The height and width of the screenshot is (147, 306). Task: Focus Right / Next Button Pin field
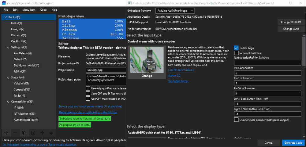(x=267, y=114)
